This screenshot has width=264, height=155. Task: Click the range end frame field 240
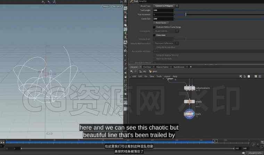237,148
